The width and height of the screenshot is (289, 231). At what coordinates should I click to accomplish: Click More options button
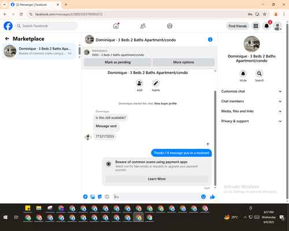click(183, 62)
